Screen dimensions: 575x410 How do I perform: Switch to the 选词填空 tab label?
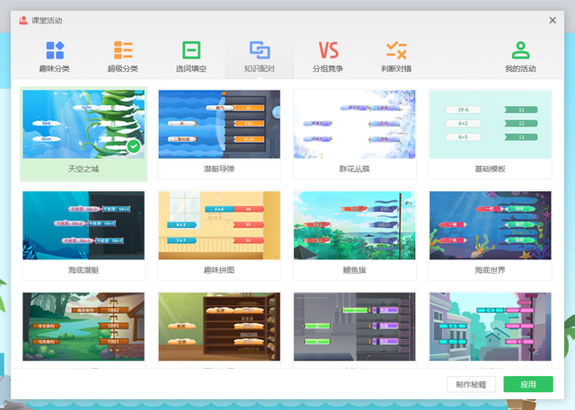(x=191, y=69)
